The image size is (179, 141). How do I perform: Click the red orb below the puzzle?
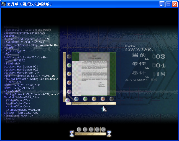pyautogui.click(x=103, y=99)
